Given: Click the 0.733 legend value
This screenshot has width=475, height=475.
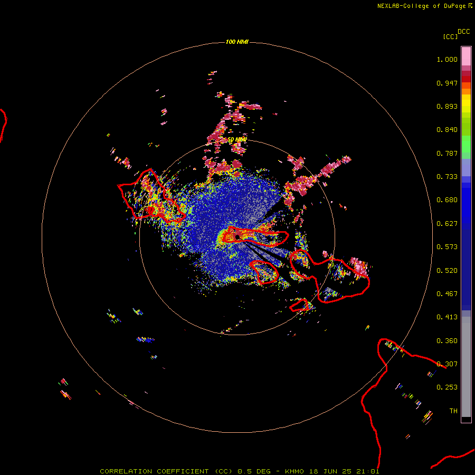Looking at the screenshot, I should [447, 177].
